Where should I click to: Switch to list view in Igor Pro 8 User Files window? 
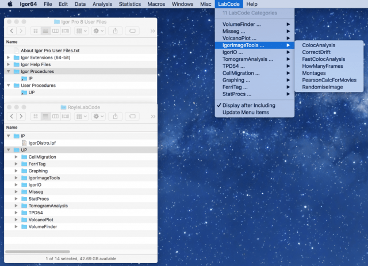45,30
